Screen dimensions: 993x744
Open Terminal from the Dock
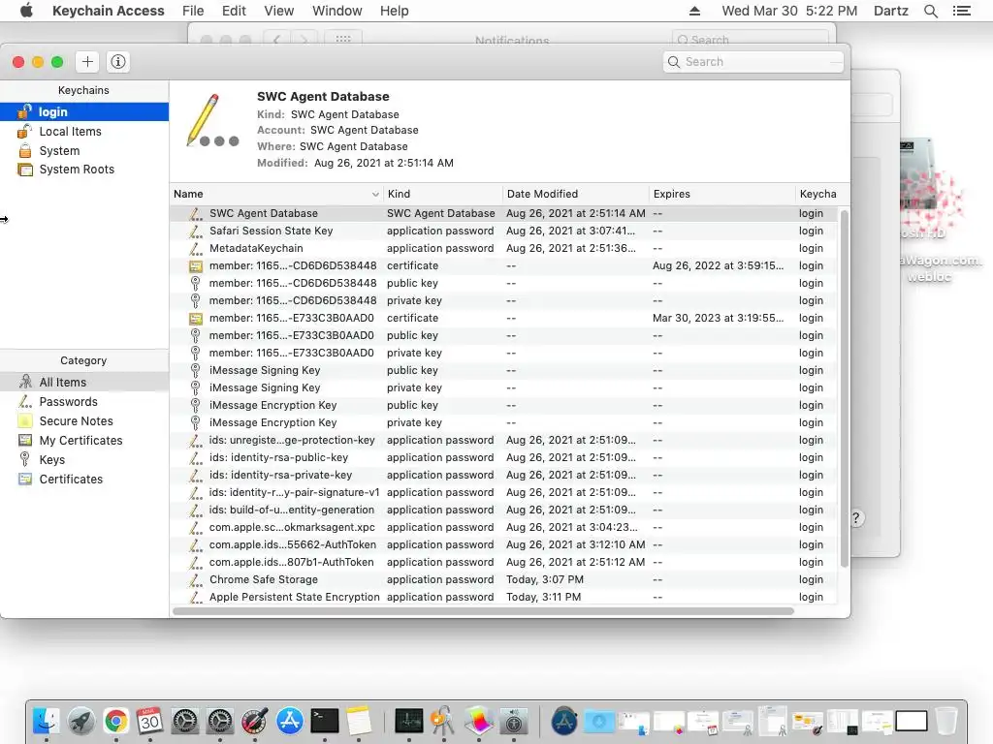point(324,721)
